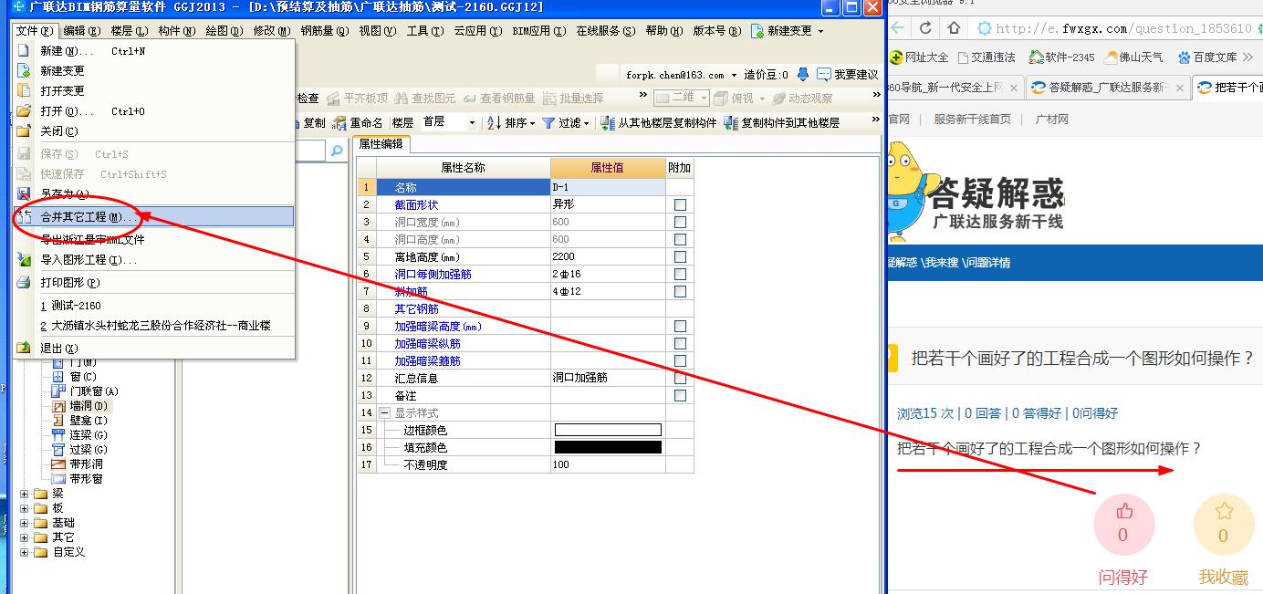1263x594 pixels.
Task: Click the 过滤 filter funnel icon
Action: [x=548, y=123]
